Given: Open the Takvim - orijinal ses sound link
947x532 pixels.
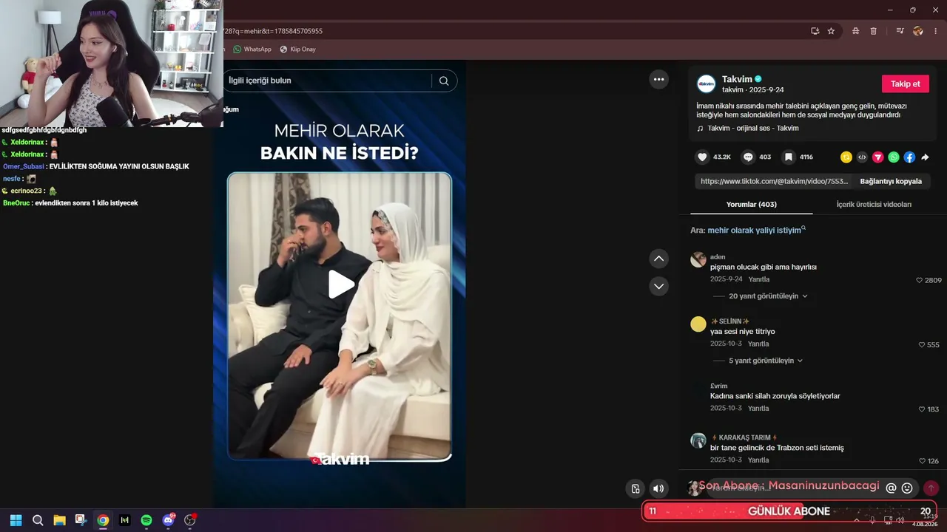Looking at the screenshot, I should [x=753, y=129].
